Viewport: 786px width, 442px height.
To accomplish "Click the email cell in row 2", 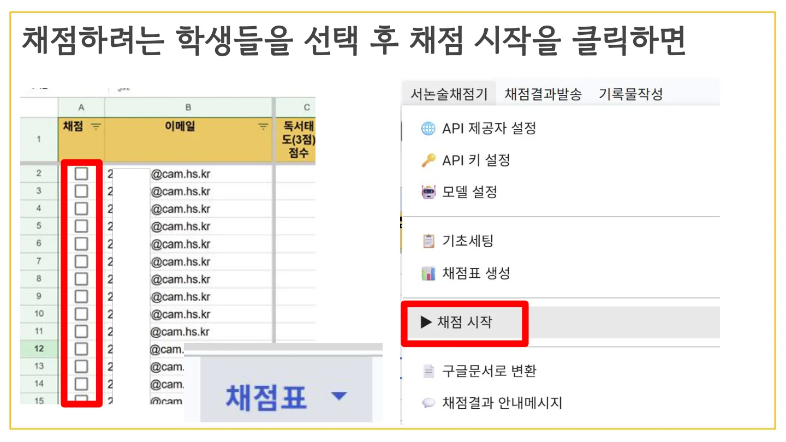I will pyautogui.click(x=188, y=174).
